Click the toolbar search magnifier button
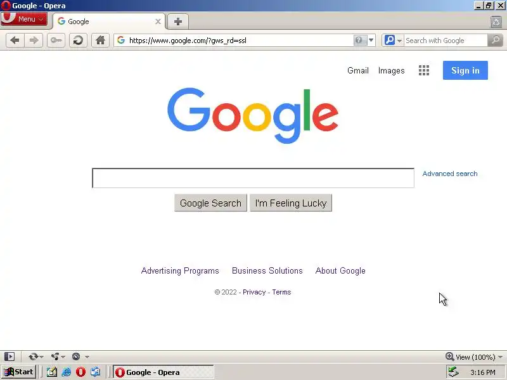507x380 pixels. pyautogui.click(x=495, y=41)
